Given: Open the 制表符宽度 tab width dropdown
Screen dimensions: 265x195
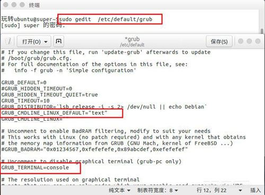Looking at the screenshot, I should [x=157, y=190].
